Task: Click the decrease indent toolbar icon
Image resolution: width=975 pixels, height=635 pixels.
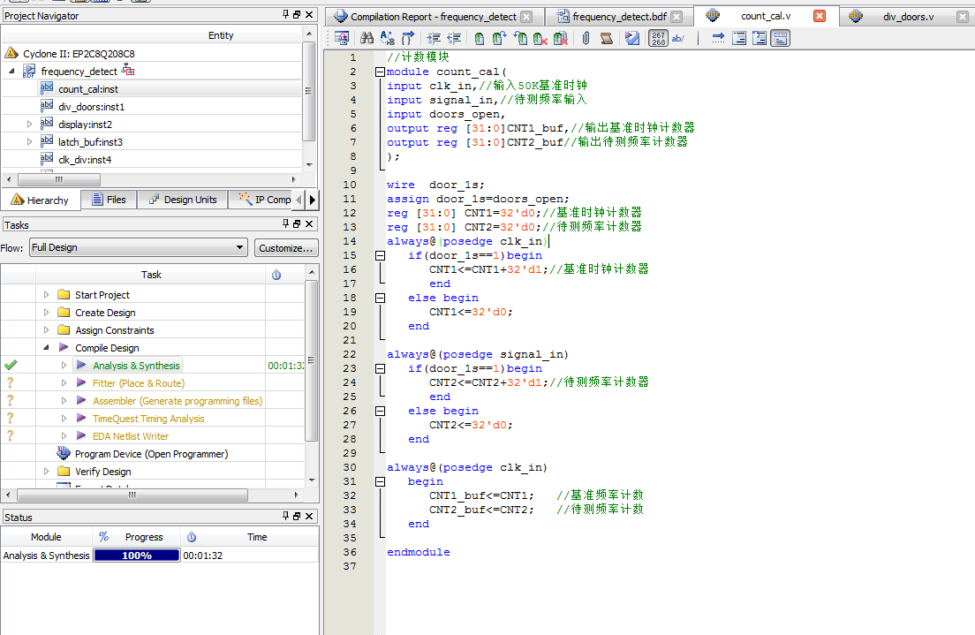Action: 454,38
